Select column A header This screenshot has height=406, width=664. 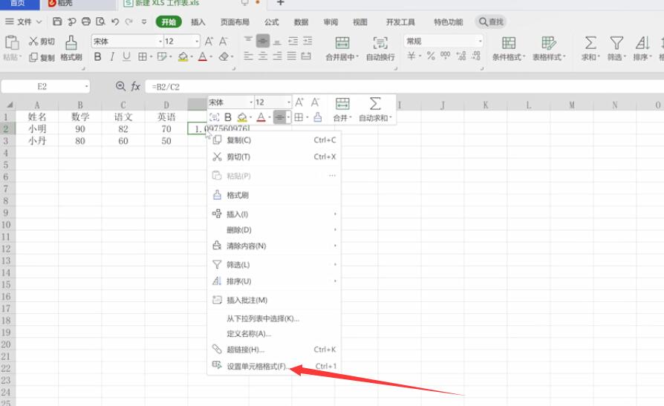37,105
